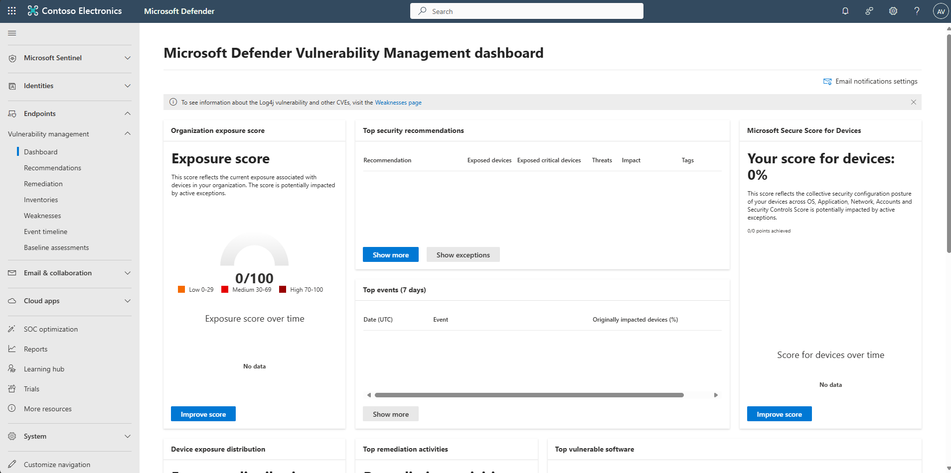Expand the Email & collaboration chevron
951x473 pixels.
click(128, 273)
